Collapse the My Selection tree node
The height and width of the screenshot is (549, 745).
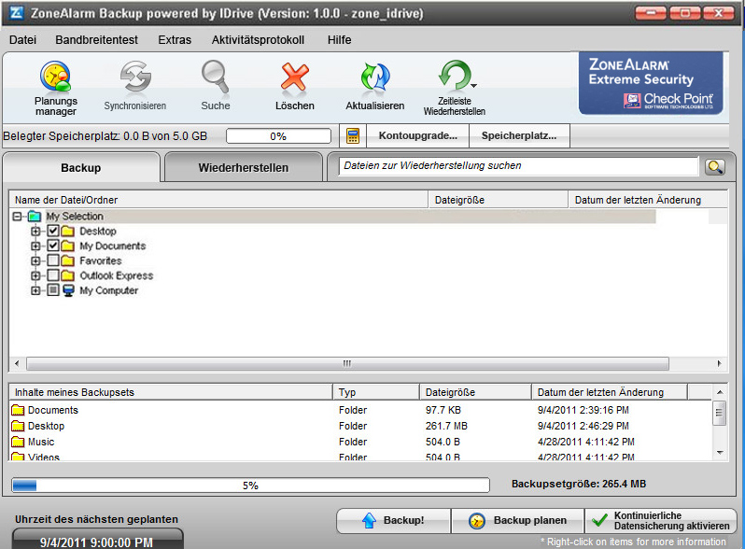[18, 217]
